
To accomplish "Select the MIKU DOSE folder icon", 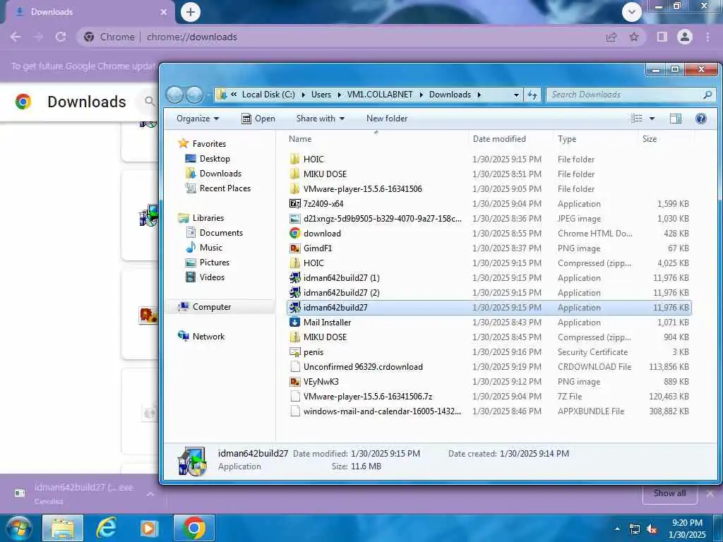I will (294, 174).
